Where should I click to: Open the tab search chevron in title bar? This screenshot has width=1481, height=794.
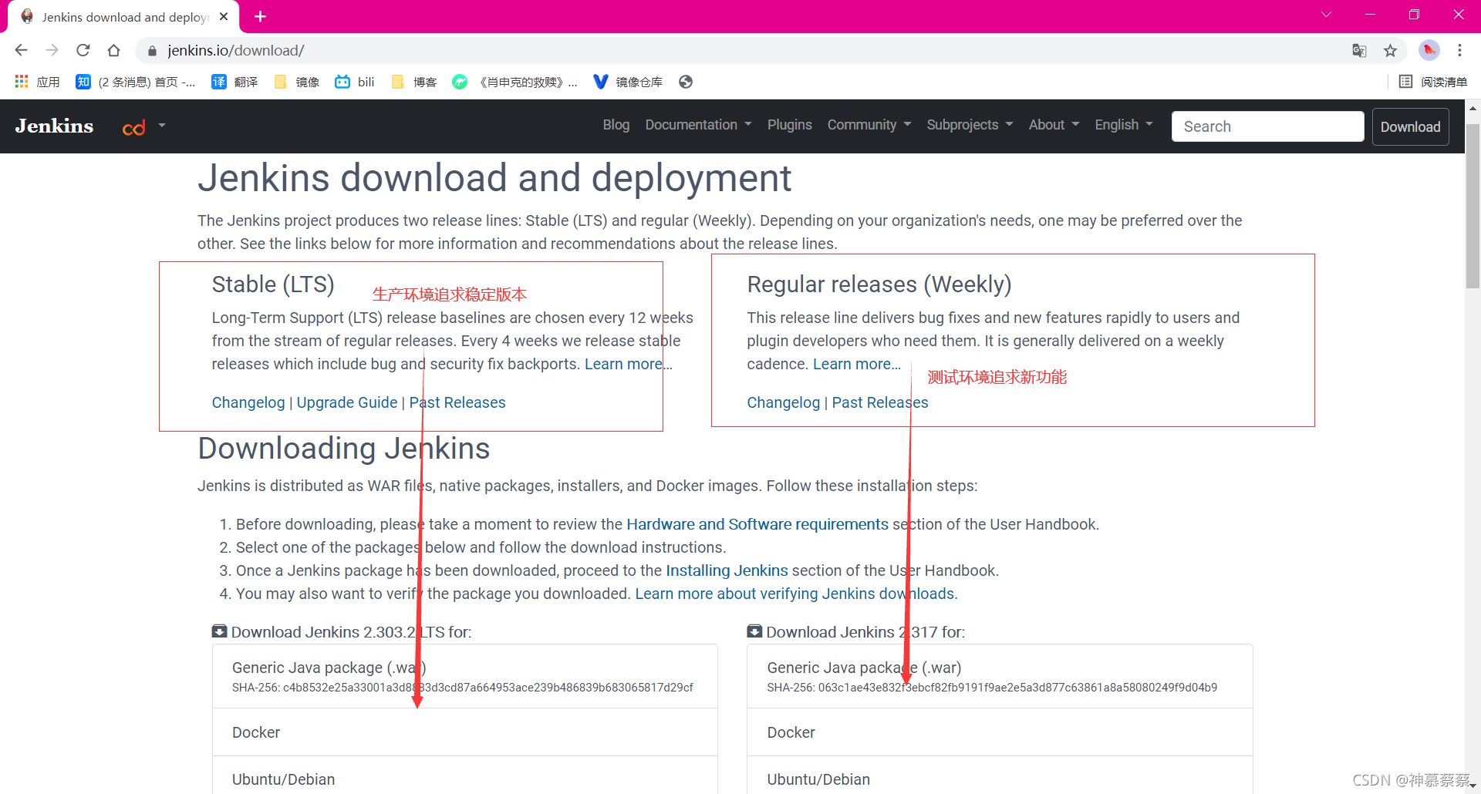point(1326,15)
